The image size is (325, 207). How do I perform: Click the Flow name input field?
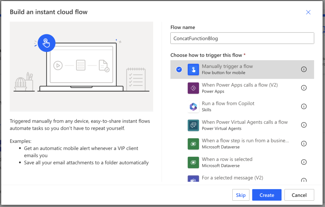(x=242, y=38)
